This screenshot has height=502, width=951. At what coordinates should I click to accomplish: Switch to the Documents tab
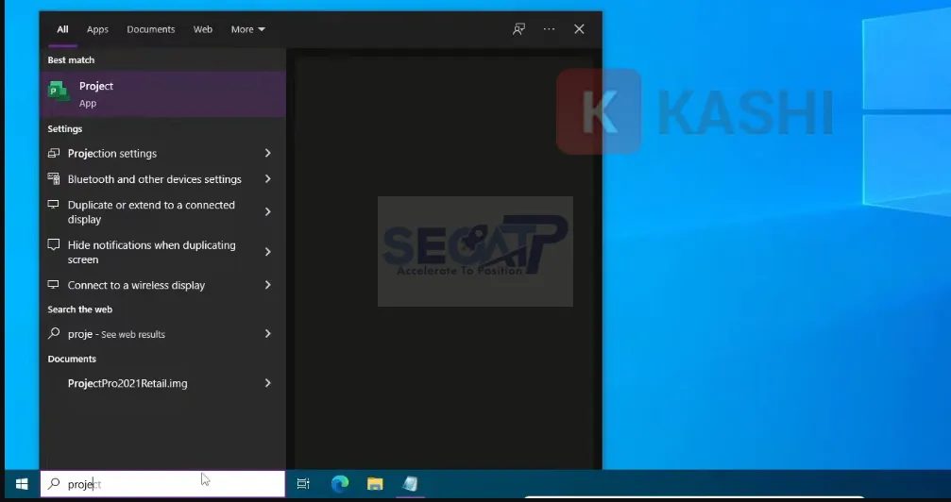[x=150, y=29]
